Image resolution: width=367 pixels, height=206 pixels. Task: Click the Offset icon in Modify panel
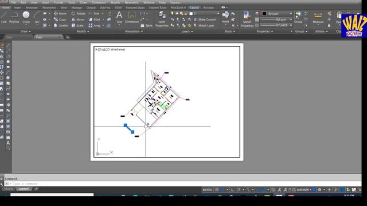click(109, 25)
